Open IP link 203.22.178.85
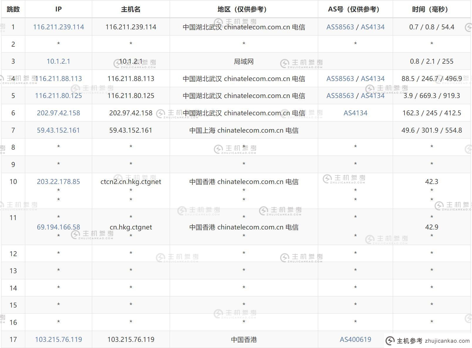472x348 pixels. [58, 182]
